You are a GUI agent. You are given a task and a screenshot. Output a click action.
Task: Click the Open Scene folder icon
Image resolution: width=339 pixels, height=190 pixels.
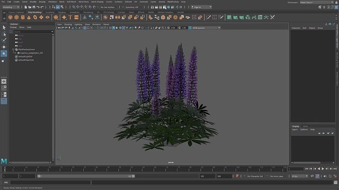(x=30, y=7)
